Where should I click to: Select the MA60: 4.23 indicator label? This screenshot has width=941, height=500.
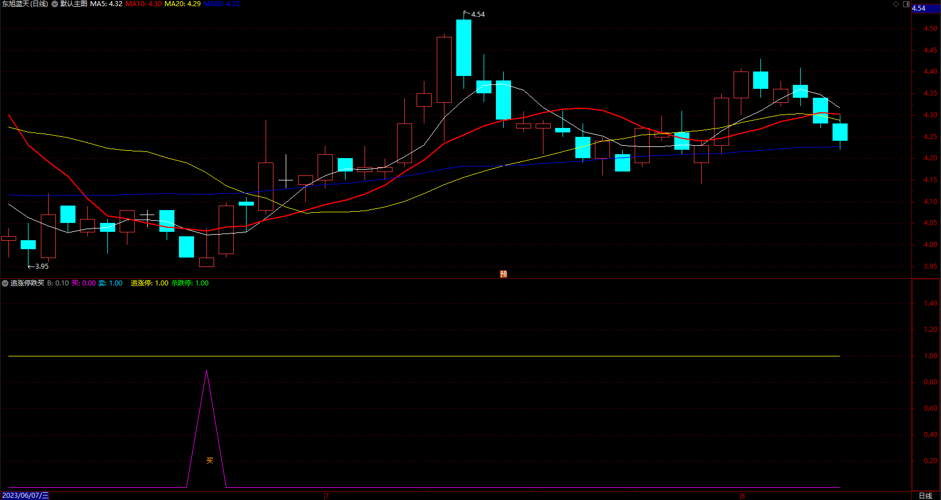tap(221, 4)
